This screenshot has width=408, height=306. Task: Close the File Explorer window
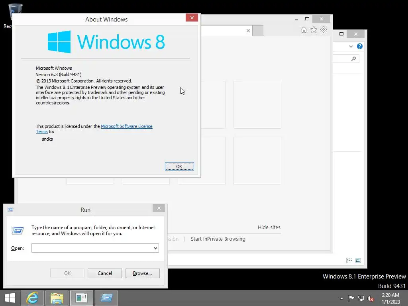click(356, 34)
